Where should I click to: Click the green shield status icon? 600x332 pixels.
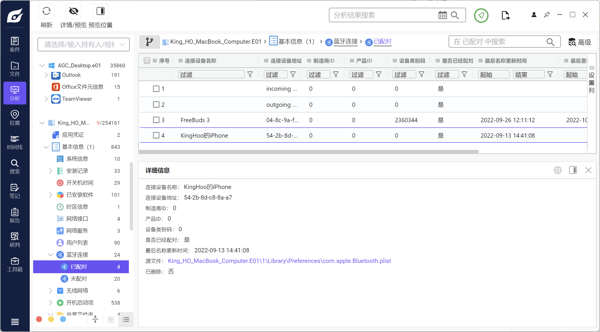(481, 15)
